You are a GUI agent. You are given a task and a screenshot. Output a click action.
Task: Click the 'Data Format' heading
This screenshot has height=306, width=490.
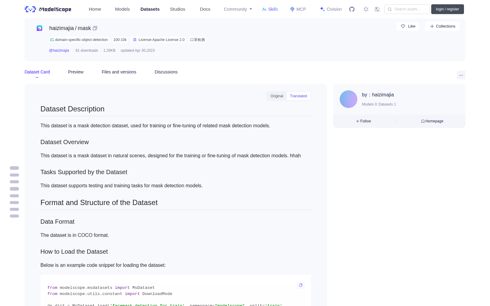57,222
